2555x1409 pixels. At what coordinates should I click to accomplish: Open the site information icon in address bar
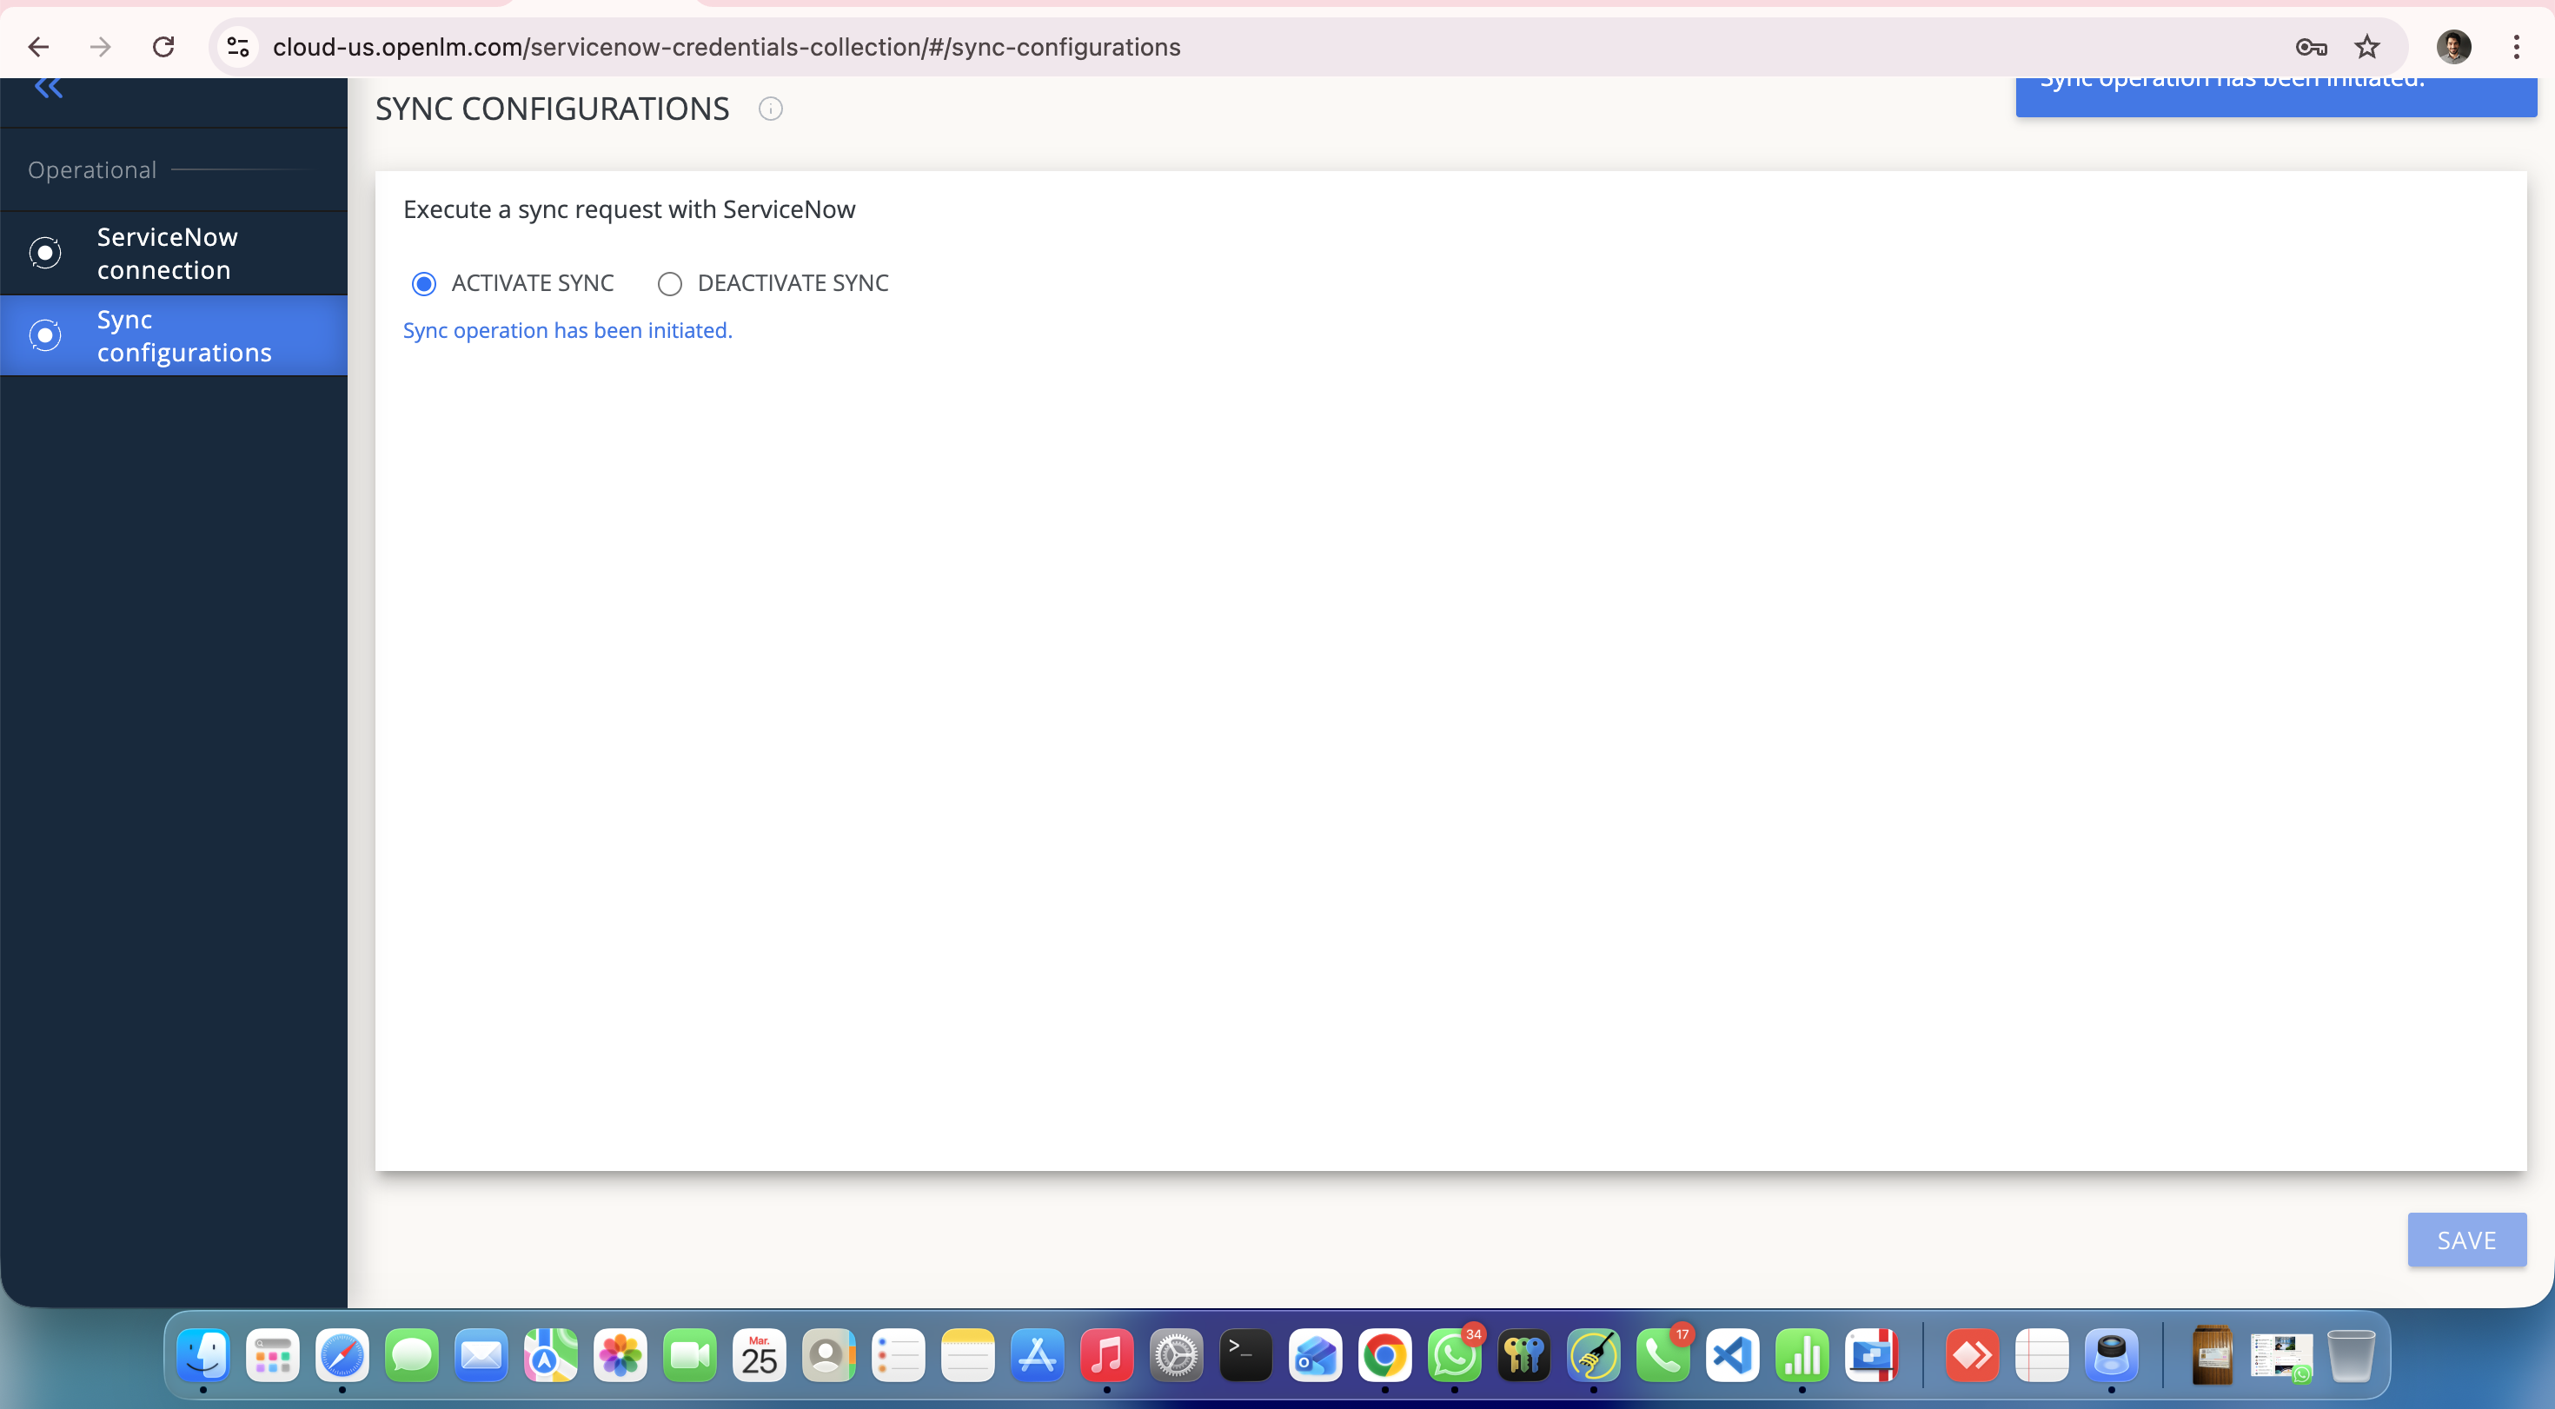click(x=237, y=47)
